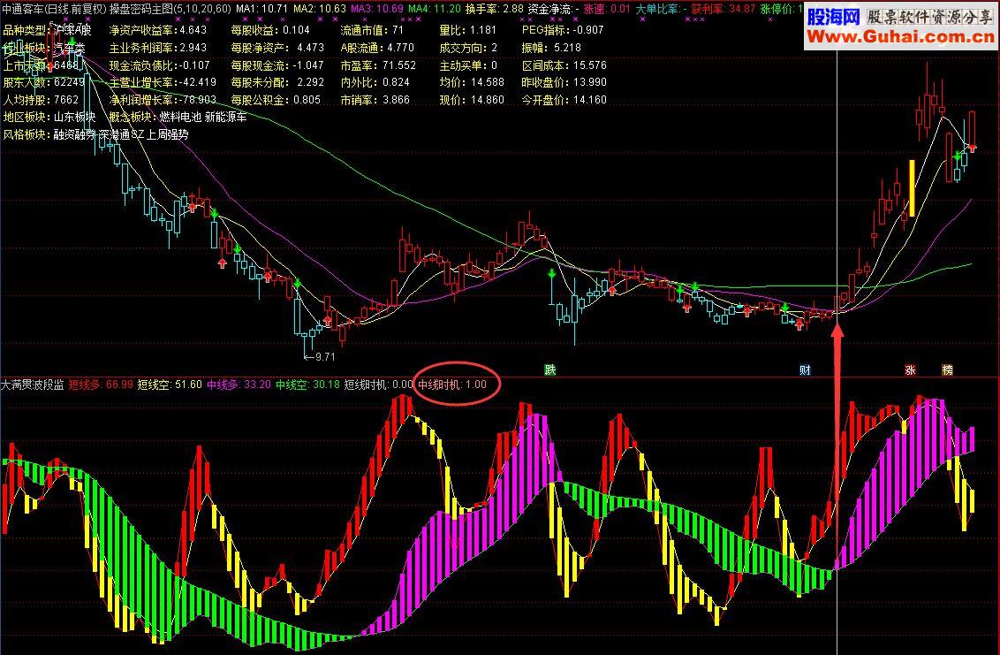Click the PEG指标: -0.907 field
Image resolution: width=1000 pixels, height=655 pixels.
click(563, 30)
